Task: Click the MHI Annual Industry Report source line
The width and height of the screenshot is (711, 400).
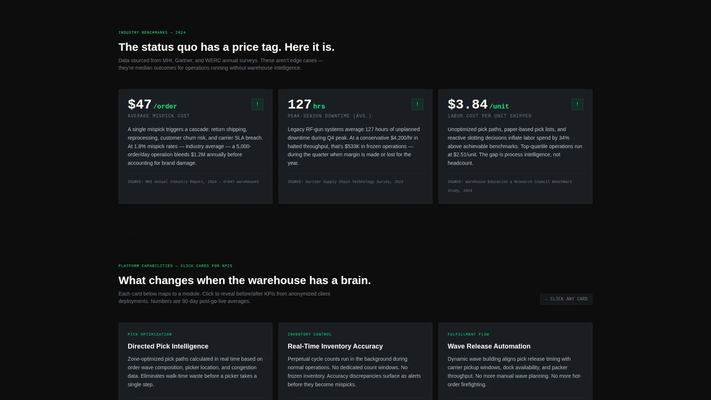Action: pyautogui.click(x=193, y=182)
